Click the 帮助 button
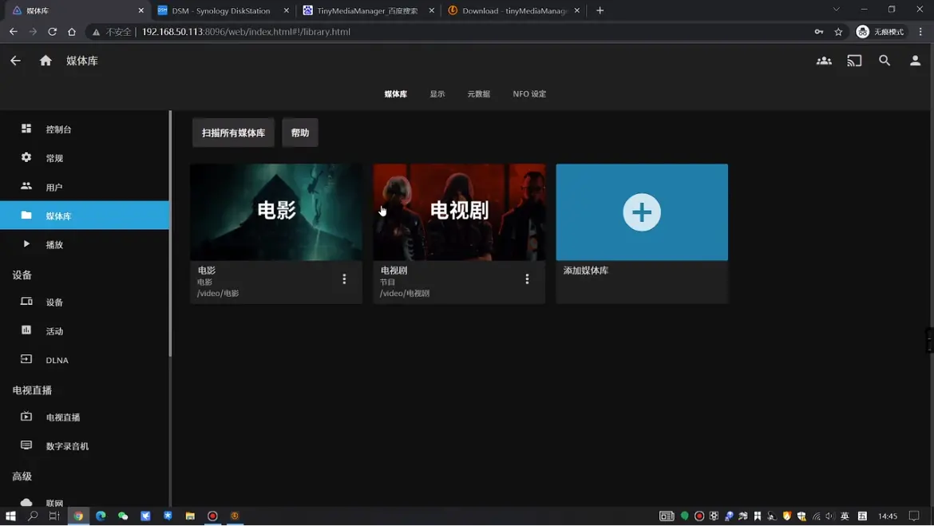Screen dimensions: 934x526 [300, 133]
